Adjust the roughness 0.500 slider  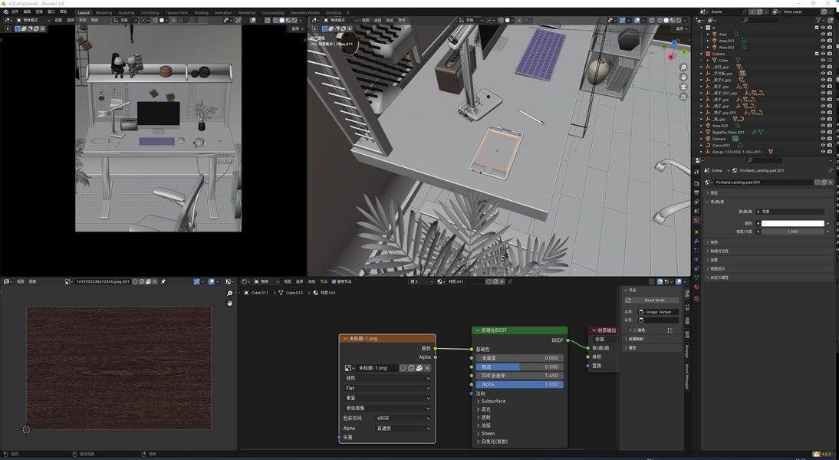pyautogui.click(x=519, y=367)
